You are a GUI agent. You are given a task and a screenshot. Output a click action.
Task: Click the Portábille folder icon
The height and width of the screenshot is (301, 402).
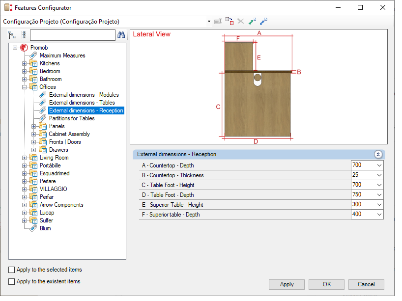(x=33, y=165)
